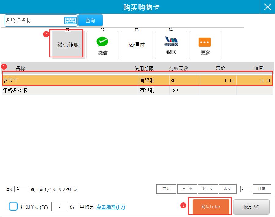Enable 打印单据 checkbox
This screenshot has height=217, width=275.
point(13,207)
